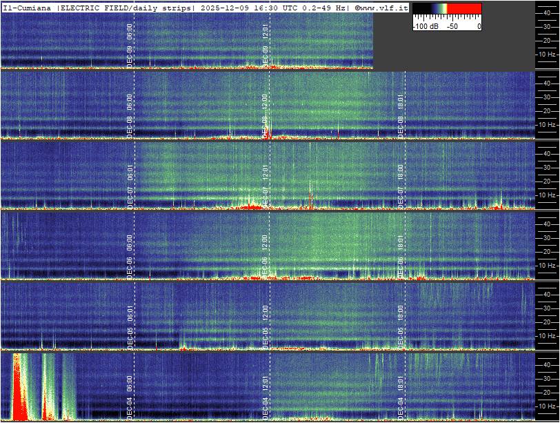
Task: Select the DEC 09 06:00 time marker
Action: pos(130,45)
